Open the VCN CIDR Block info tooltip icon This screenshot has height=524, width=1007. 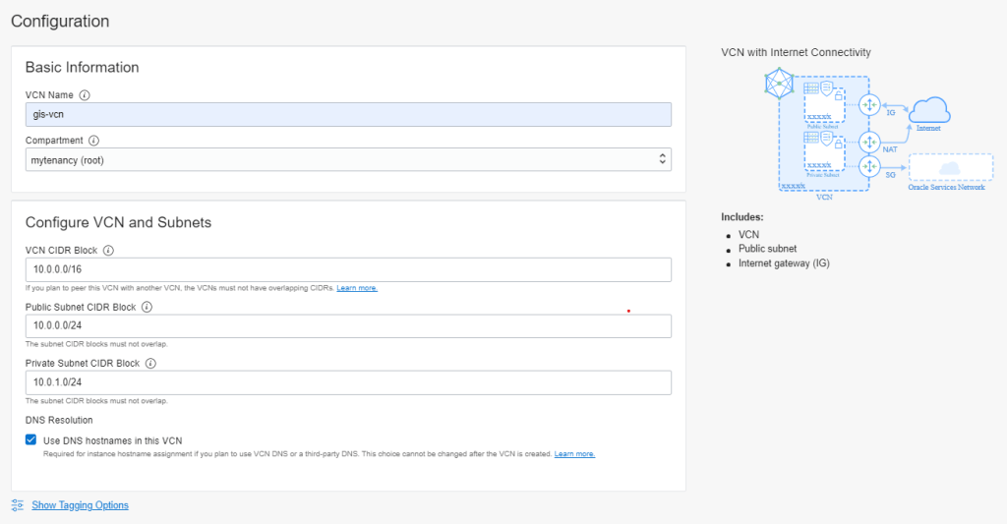(x=108, y=251)
